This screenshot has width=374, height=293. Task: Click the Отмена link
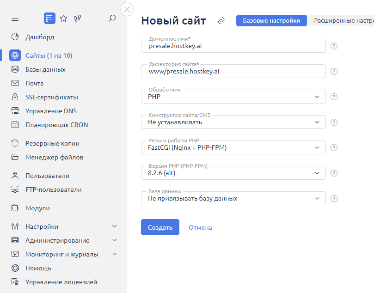(x=200, y=227)
